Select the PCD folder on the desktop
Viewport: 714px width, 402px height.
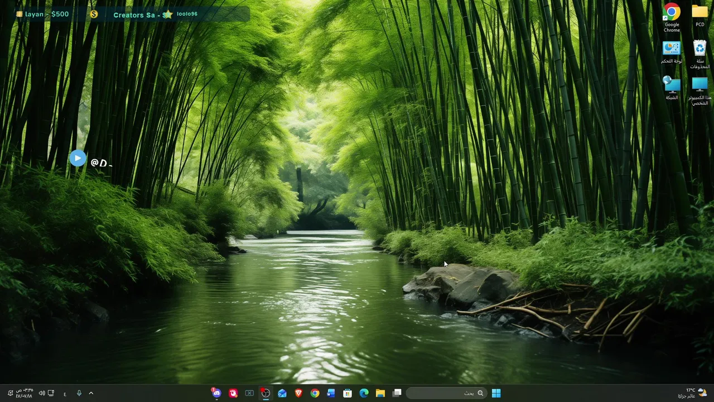tap(699, 16)
